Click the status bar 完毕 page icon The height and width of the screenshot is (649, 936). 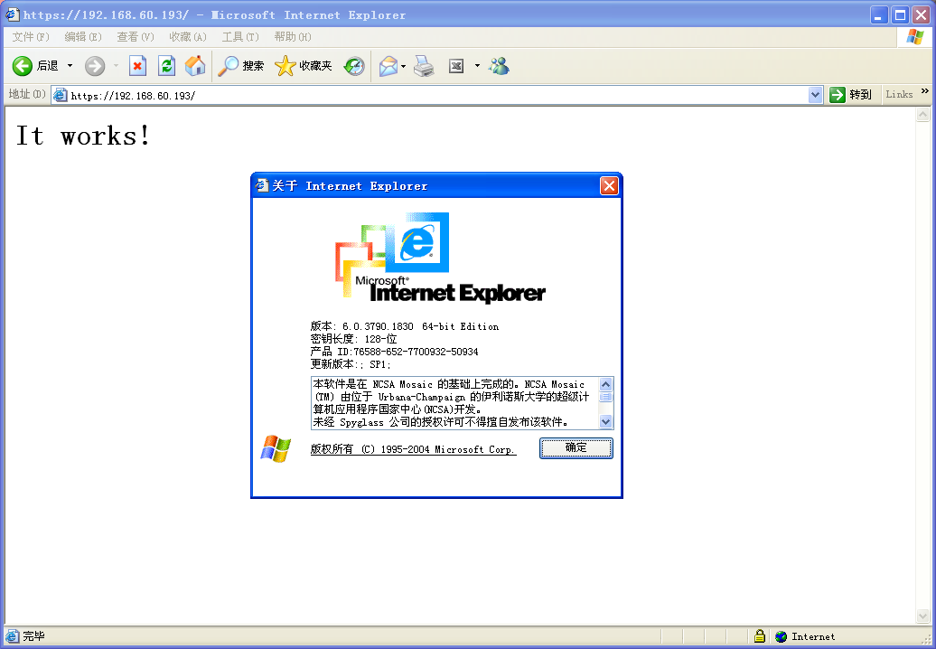click(x=13, y=635)
